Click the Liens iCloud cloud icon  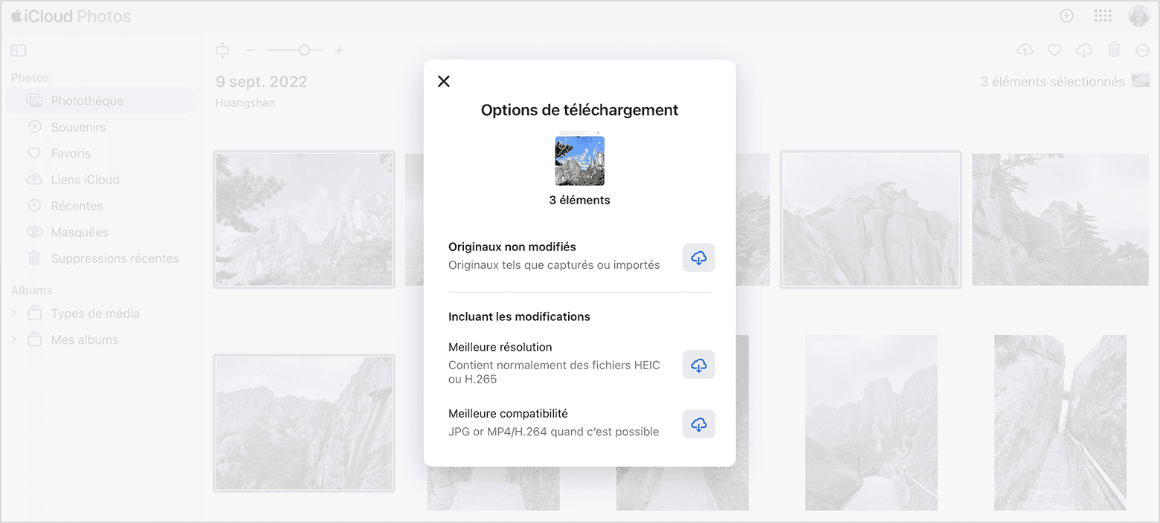34,180
